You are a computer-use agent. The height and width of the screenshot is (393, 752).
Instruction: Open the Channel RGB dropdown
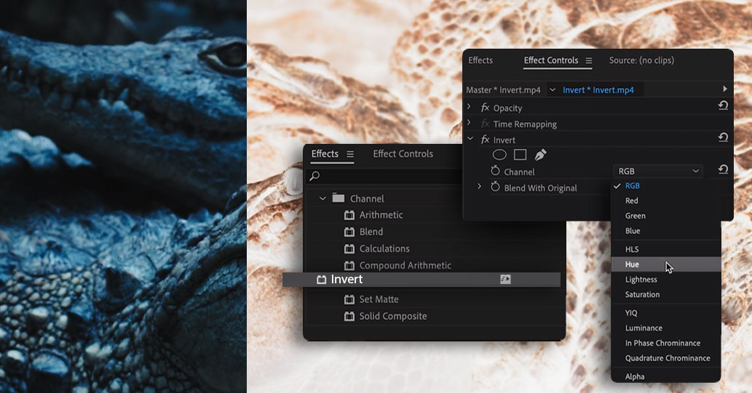(658, 171)
